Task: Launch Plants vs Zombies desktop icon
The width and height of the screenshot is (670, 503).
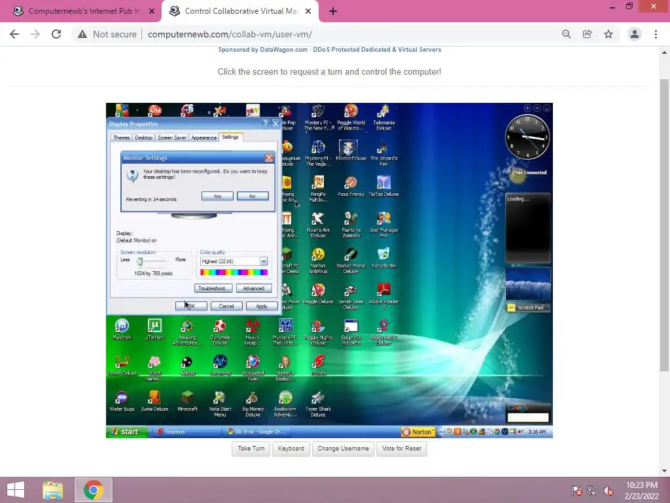Action: [351, 225]
